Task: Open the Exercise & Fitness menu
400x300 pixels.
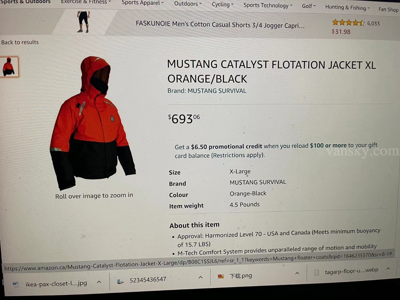Action: tap(86, 2)
